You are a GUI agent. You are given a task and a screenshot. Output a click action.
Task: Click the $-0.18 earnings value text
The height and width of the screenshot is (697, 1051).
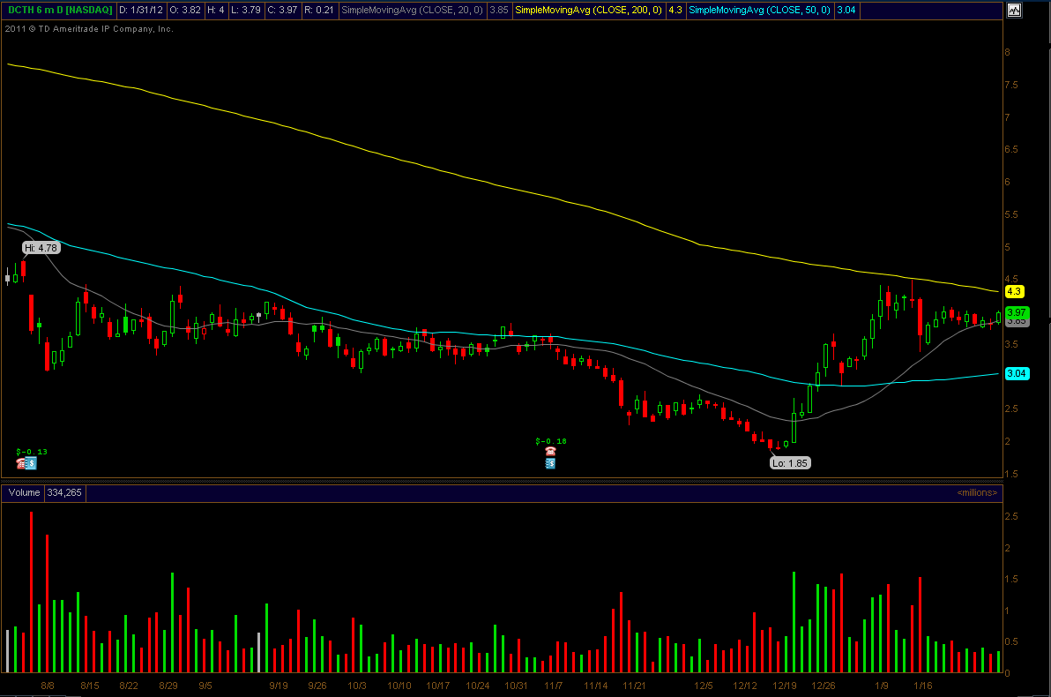pyautogui.click(x=550, y=440)
